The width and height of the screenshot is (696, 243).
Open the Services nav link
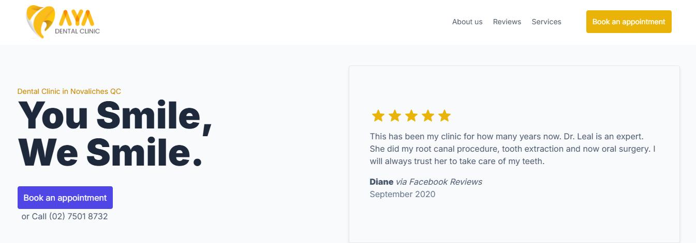(x=546, y=22)
